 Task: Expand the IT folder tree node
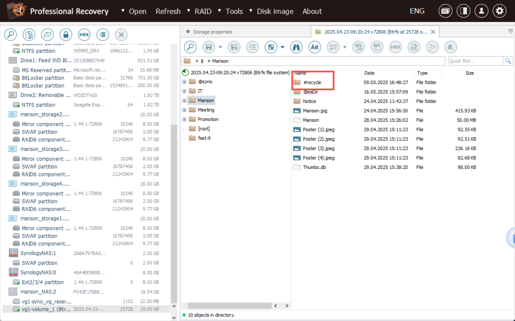(x=184, y=91)
